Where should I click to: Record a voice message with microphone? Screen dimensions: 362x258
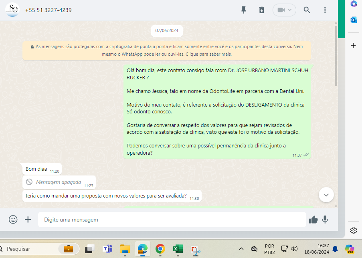(325, 220)
